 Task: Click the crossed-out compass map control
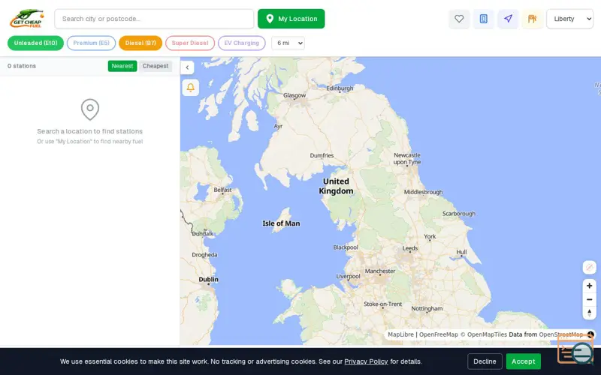[589, 267]
